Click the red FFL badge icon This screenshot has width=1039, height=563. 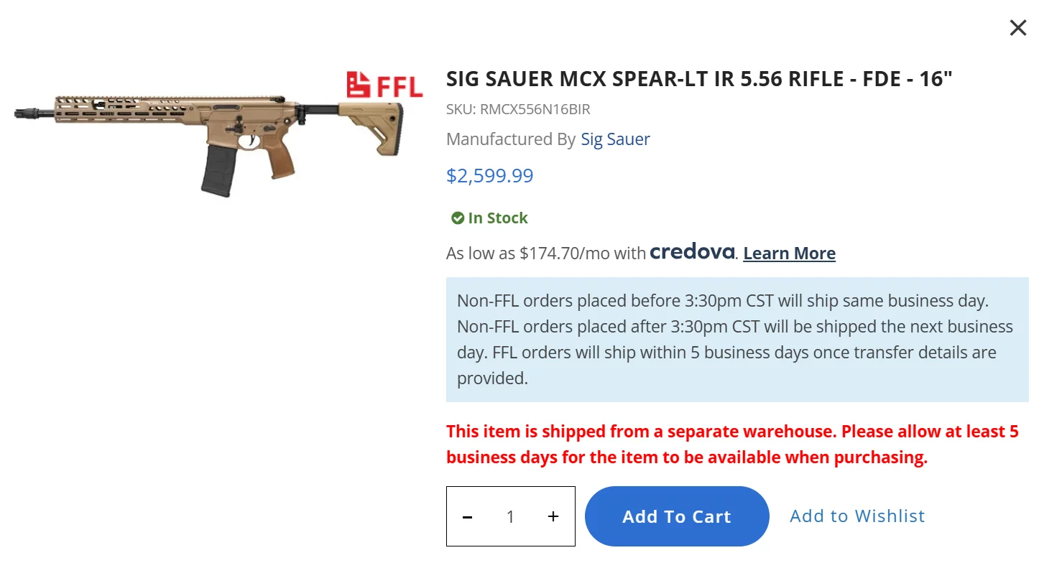coord(384,85)
